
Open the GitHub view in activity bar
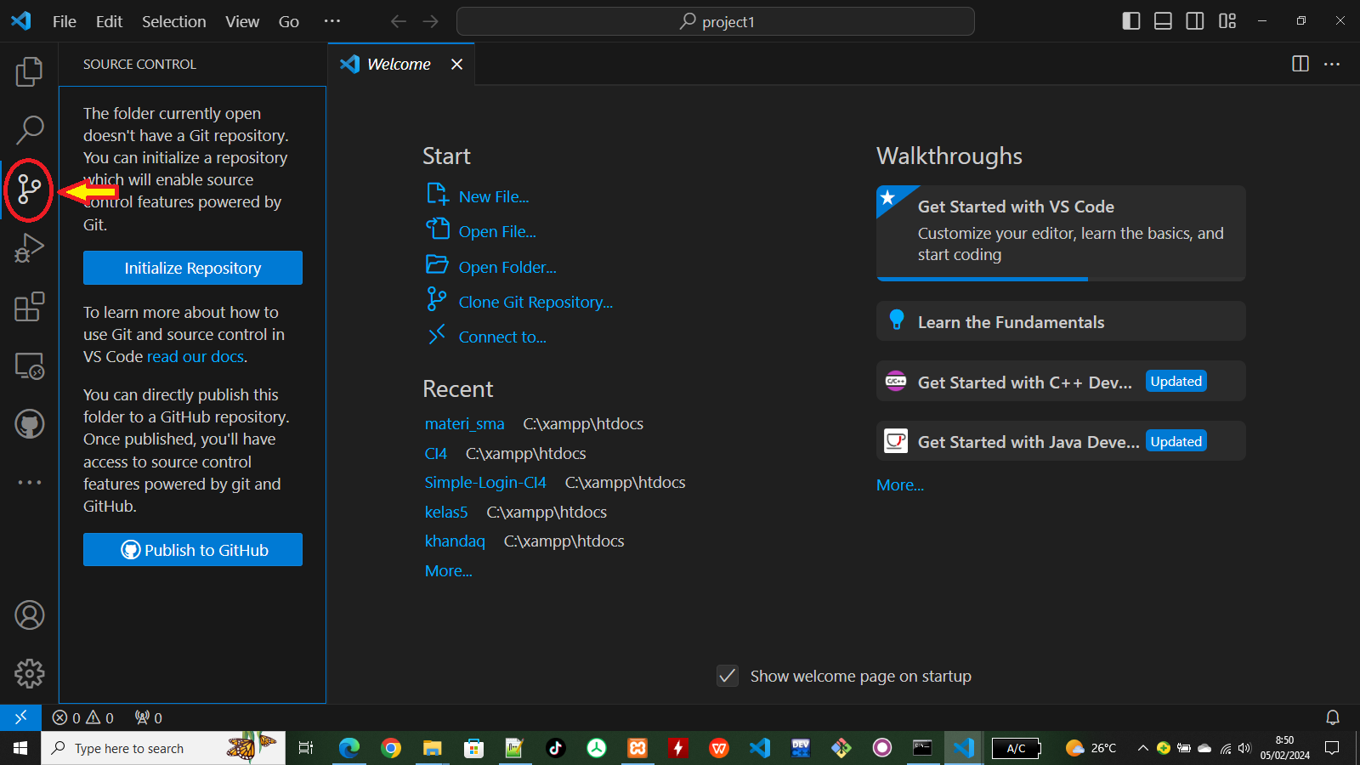click(x=29, y=424)
